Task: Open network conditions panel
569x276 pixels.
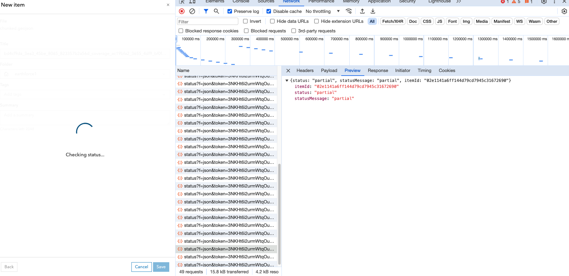Action: click(x=349, y=11)
